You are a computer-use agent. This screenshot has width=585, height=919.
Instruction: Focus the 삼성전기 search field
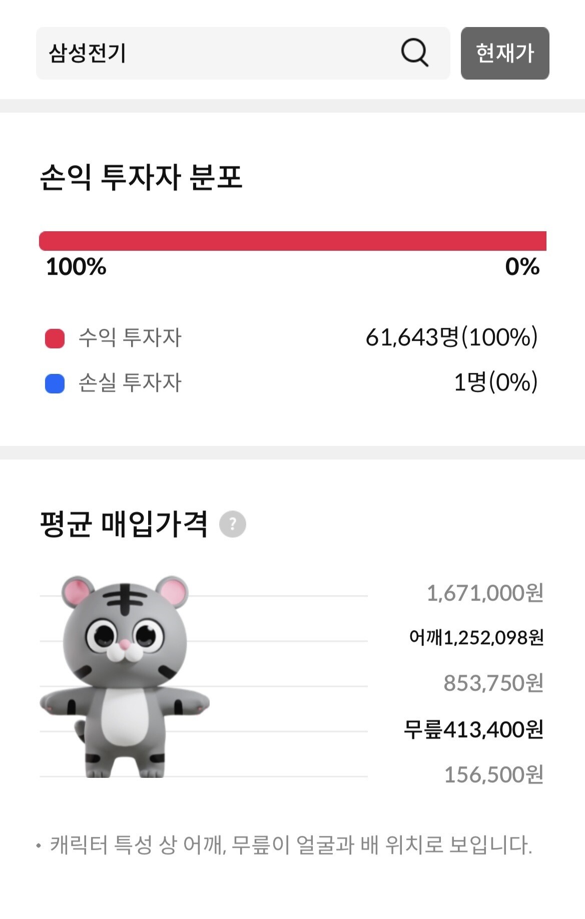[x=243, y=53]
